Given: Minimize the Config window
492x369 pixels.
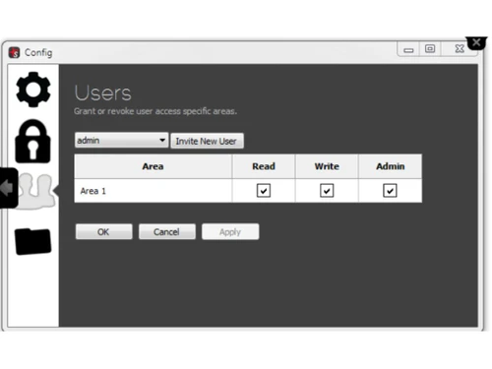Looking at the screenshot, I should pos(408,49).
